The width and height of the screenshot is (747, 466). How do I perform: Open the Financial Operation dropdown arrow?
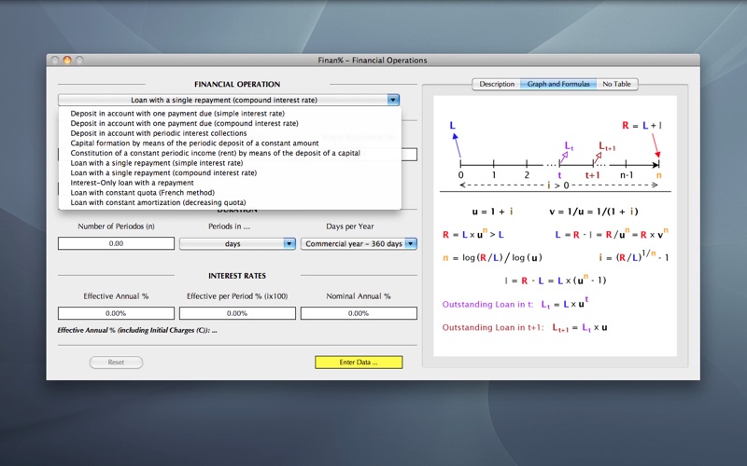(x=393, y=100)
